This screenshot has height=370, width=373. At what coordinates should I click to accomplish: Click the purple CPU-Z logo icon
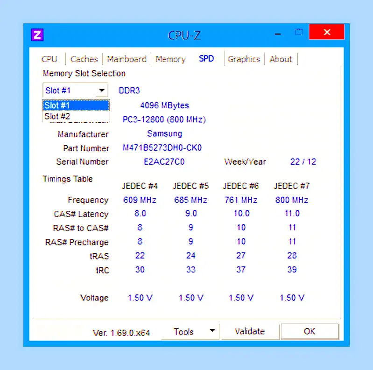[37, 35]
